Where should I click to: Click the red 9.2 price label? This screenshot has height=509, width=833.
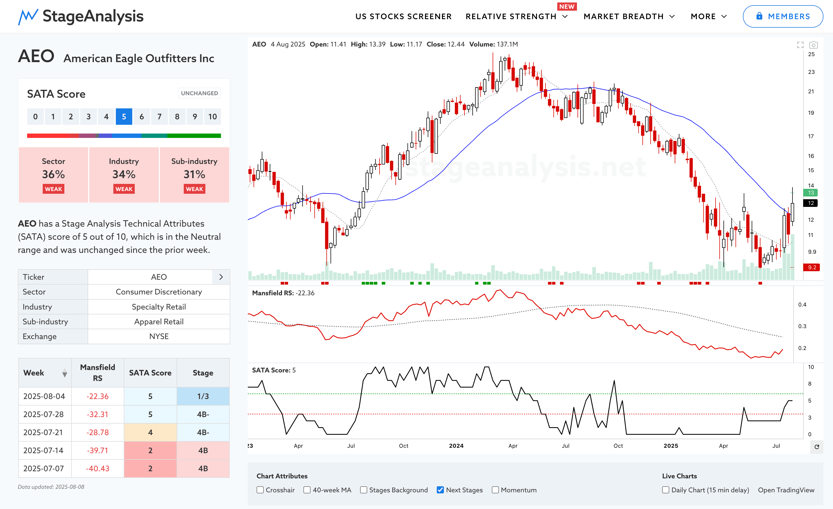(812, 267)
